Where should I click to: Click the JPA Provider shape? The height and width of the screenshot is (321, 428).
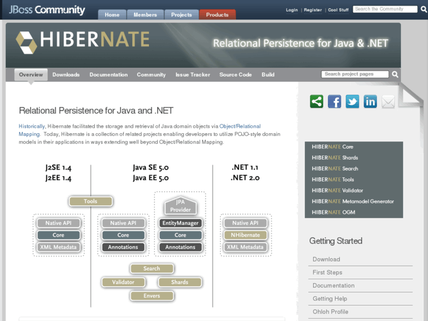[180, 206]
